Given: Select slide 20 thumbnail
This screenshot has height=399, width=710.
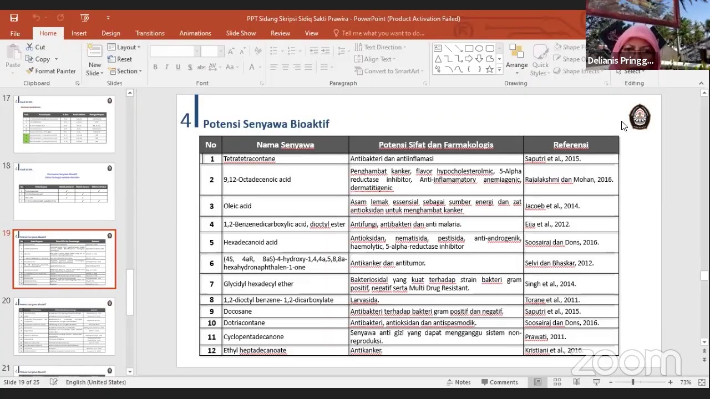Looking at the screenshot, I should point(64,326).
